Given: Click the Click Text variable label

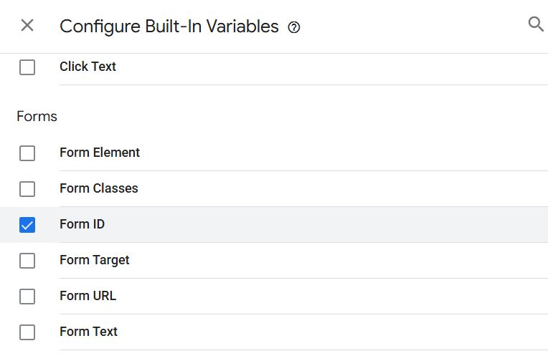Looking at the screenshot, I should pyautogui.click(x=88, y=67).
